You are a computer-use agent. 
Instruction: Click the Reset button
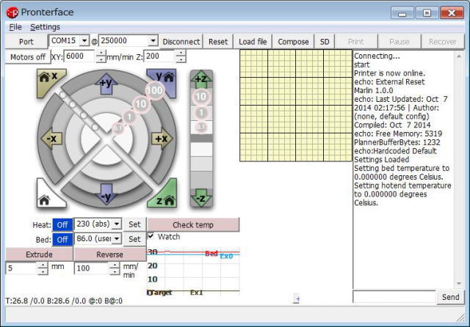(218, 42)
